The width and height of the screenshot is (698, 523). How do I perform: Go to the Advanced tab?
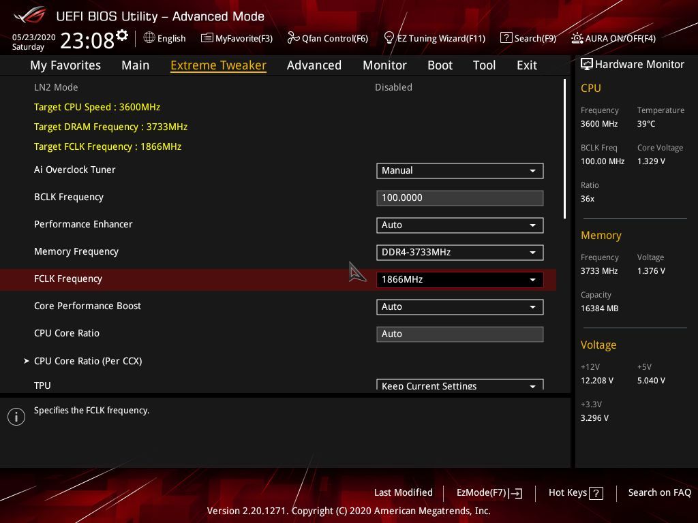[x=314, y=65]
